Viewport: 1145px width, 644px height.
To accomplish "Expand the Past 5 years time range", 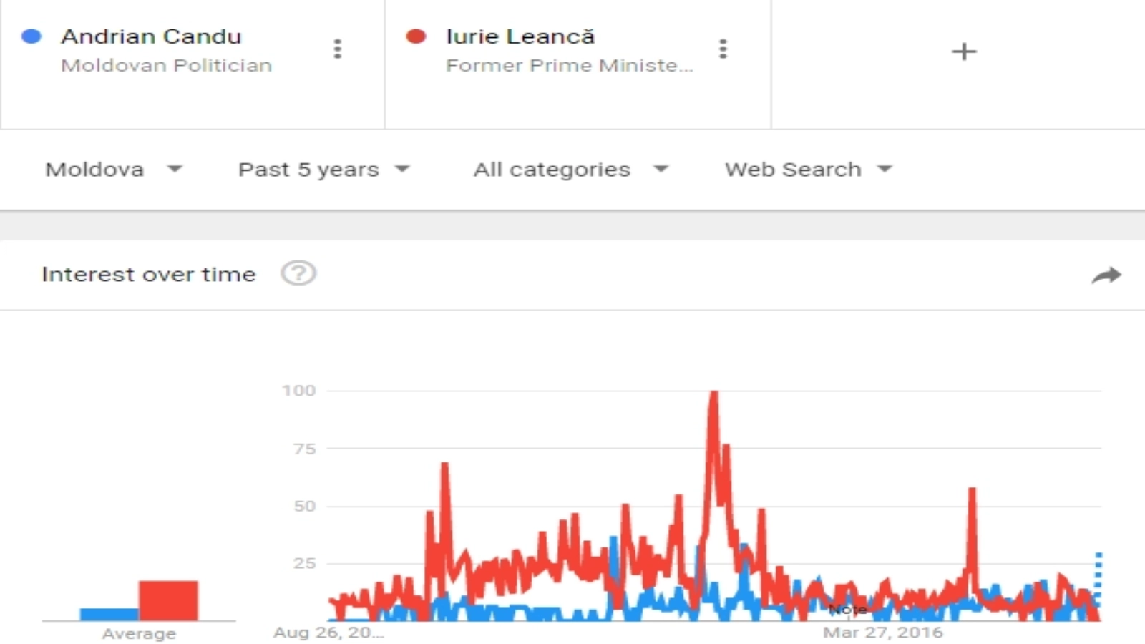I will click(323, 170).
